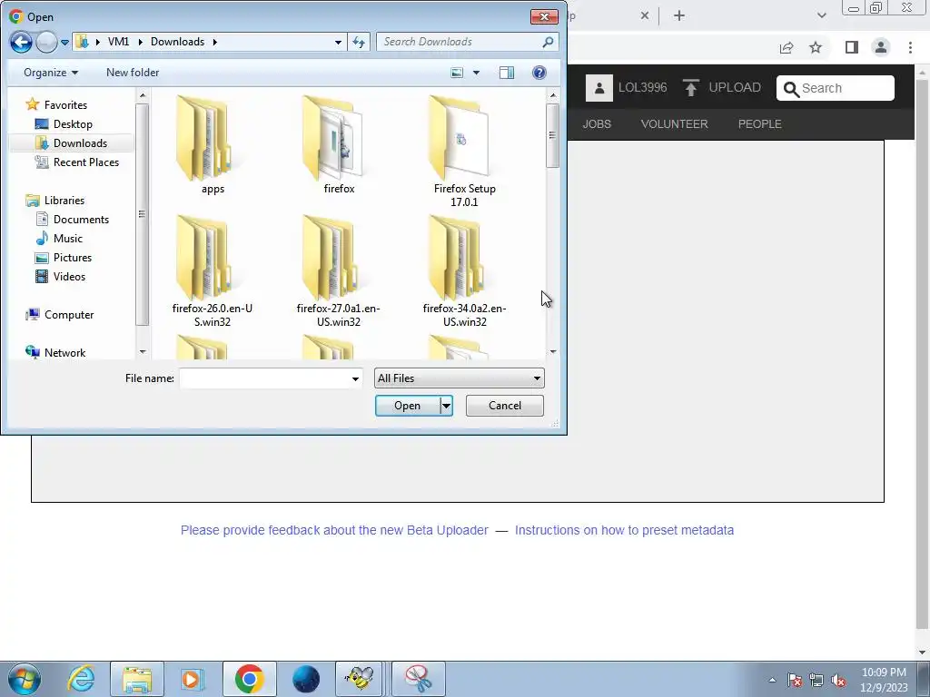Open the All Files type dropdown

pyautogui.click(x=459, y=378)
